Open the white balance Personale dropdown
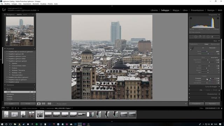Image resolution: width=224 pixels, height=126 pixels. click(x=213, y=48)
